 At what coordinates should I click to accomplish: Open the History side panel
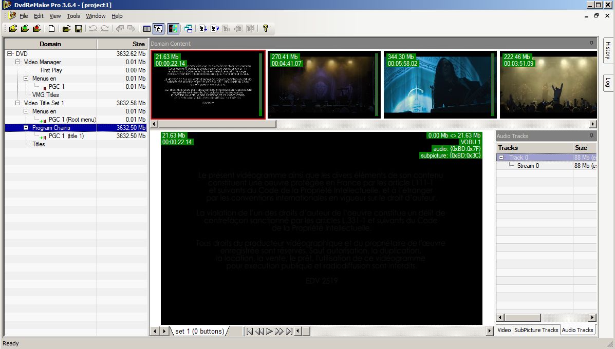pos(608,51)
